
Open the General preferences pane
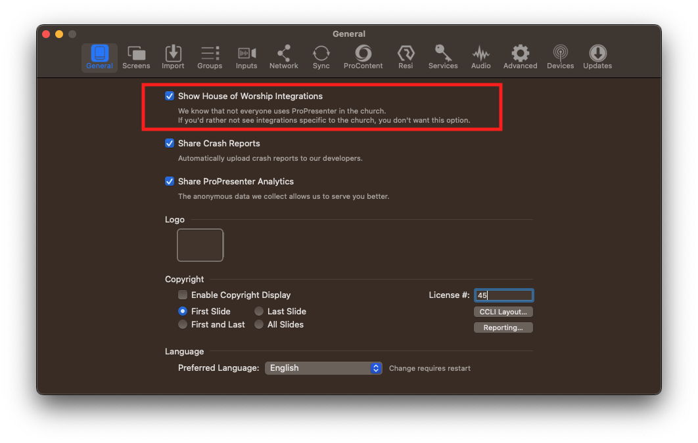coord(99,57)
